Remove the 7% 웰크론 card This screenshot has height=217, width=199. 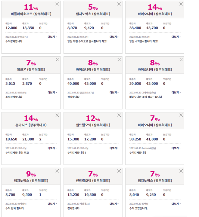coord(57,60)
